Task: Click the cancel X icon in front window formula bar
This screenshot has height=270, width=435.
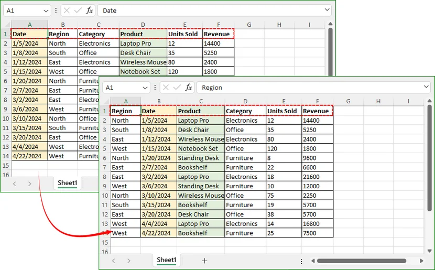Action: pos(166,88)
